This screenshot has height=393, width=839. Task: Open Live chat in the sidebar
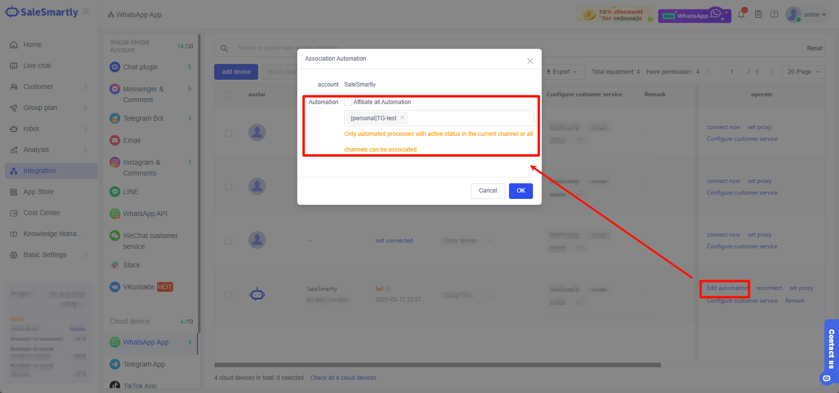37,65
